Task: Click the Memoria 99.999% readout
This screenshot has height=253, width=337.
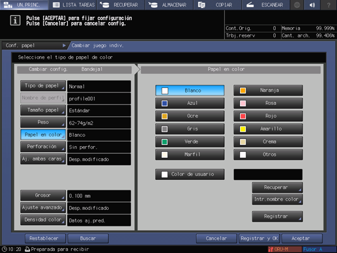Action: pyautogui.click(x=308, y=28)
